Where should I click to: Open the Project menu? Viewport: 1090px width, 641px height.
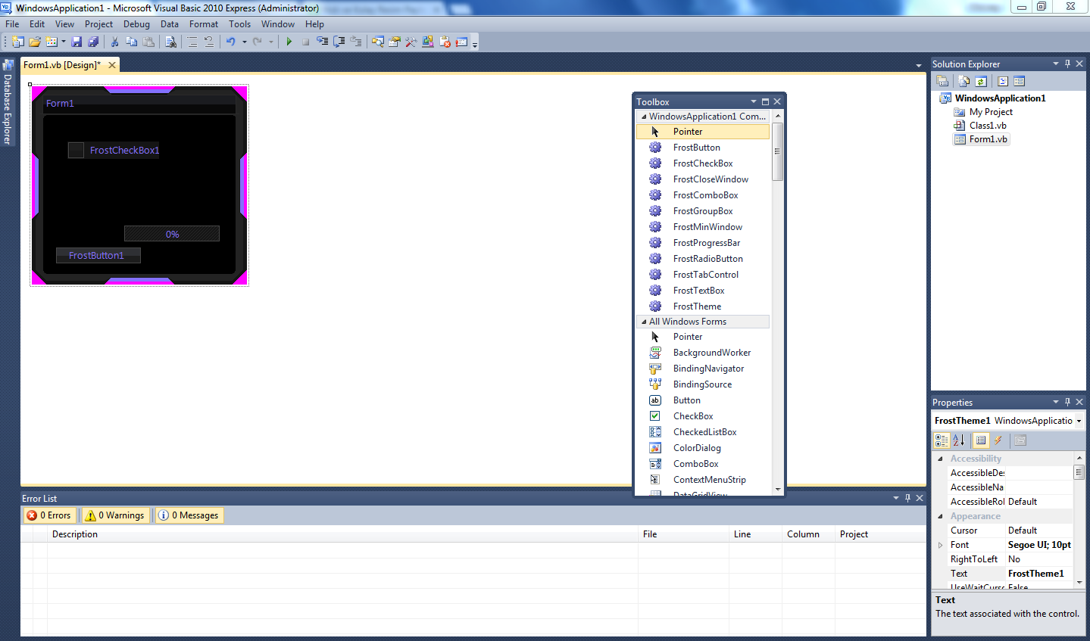tap(98, 24)
